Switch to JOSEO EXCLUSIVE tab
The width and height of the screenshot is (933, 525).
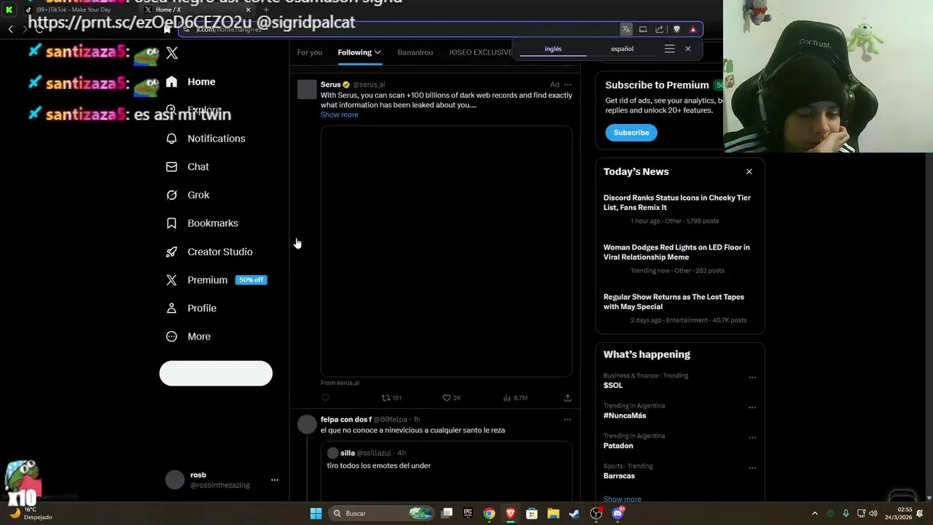point(480,52)
